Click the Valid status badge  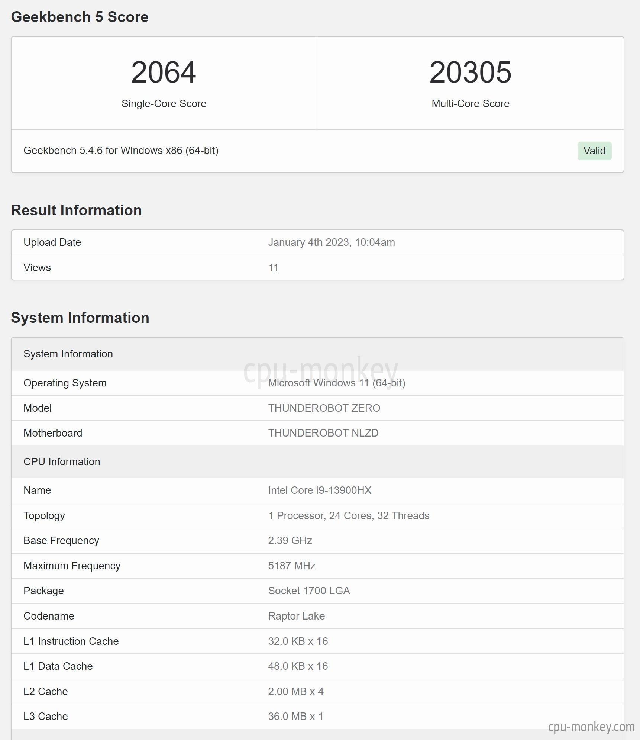click(x=594, y=151)
